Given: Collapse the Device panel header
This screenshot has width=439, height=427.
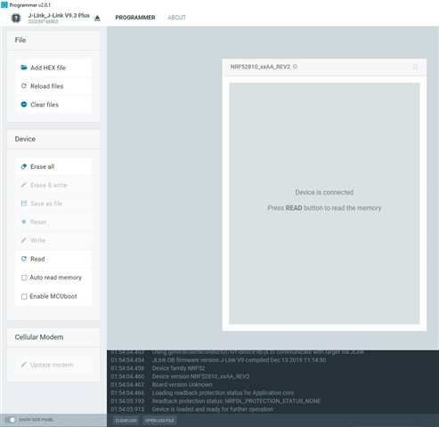Looking at the screenshot, I should coord(53,139).
